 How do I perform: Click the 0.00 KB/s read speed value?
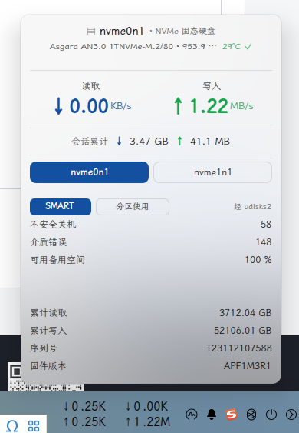point(100,106)
